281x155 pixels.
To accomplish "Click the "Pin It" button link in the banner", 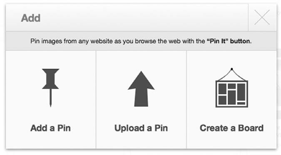I will [x=229, y=41].
